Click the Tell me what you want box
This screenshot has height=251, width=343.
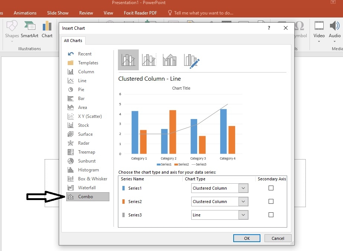[x=203, y=13]
